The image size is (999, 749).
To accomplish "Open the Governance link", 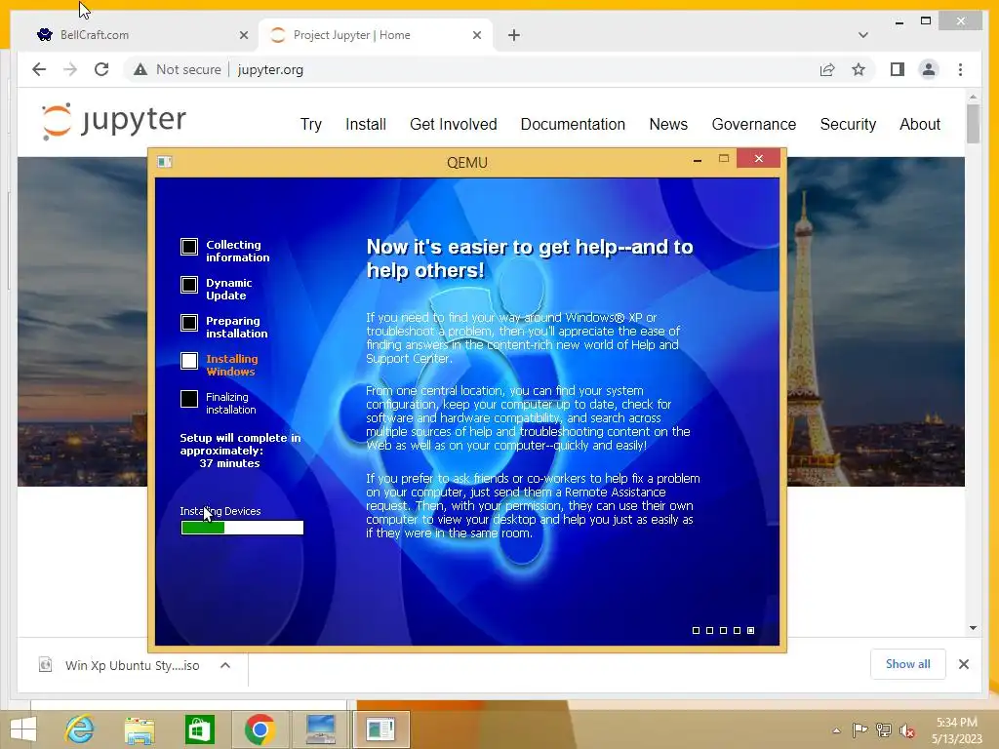I will 754,124.
